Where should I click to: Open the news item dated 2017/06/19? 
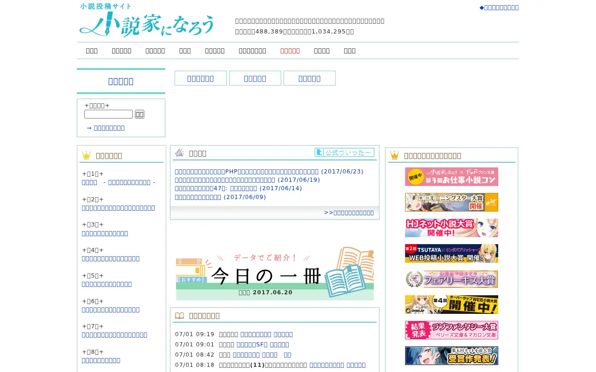[248, 180]
